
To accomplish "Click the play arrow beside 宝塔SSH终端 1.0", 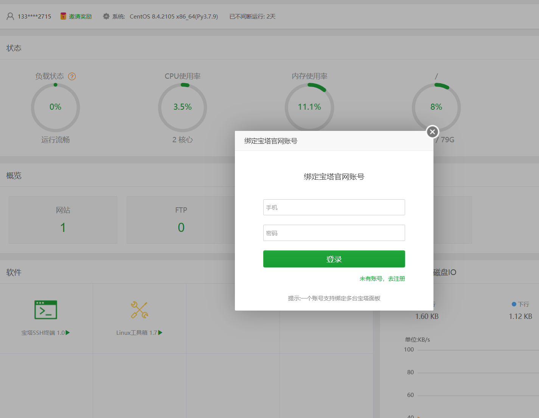I will click(68, 333).
